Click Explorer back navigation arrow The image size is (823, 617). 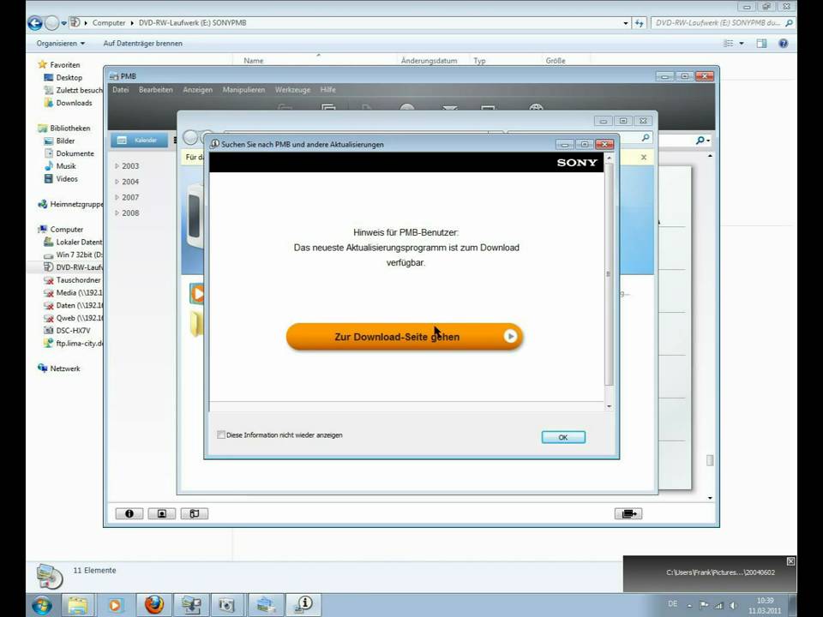point(34,22)
